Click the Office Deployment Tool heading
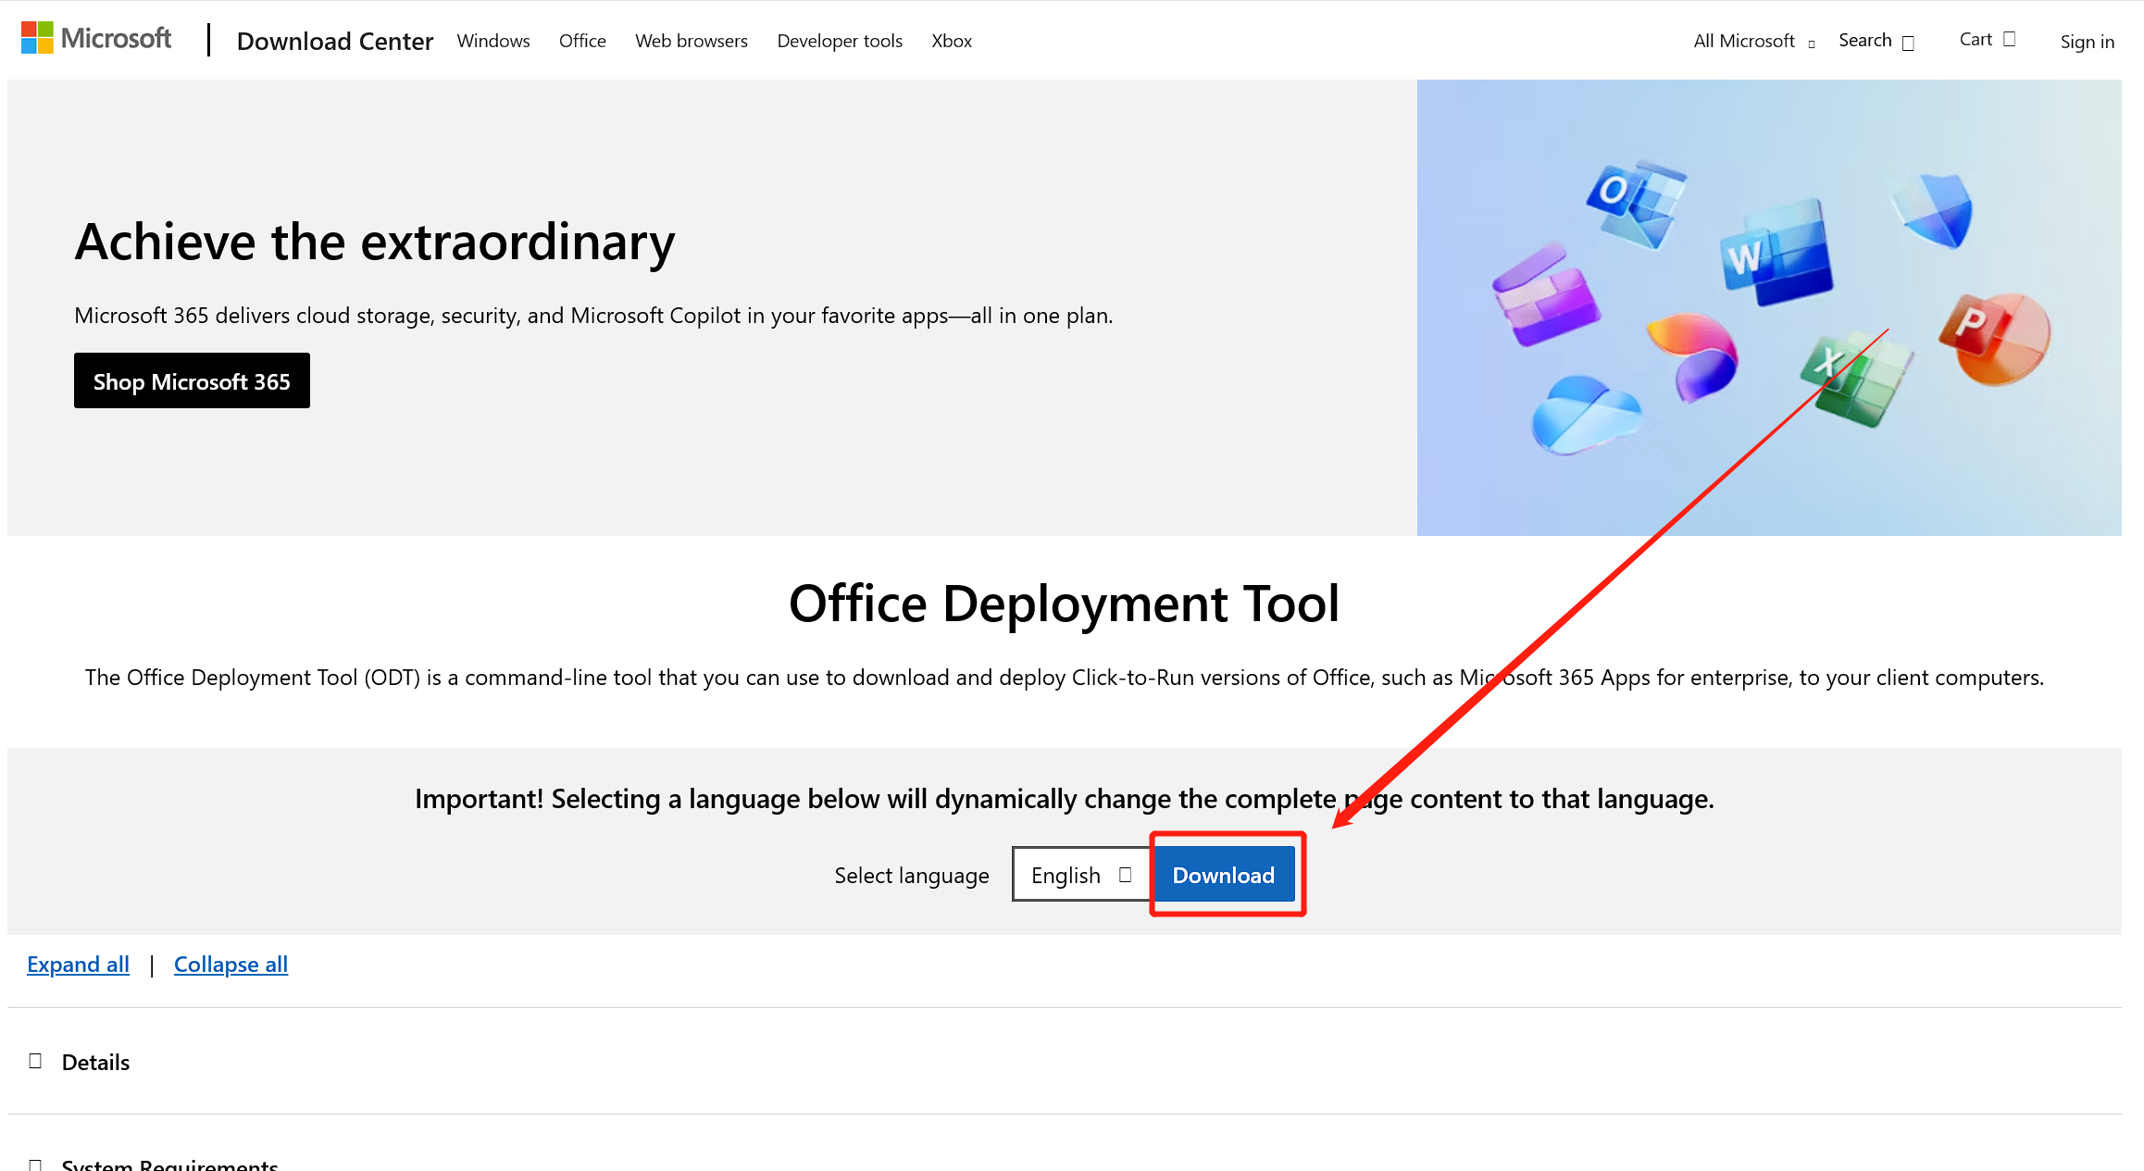This screenshot has width=2144, height=1171. (1064, 604)
